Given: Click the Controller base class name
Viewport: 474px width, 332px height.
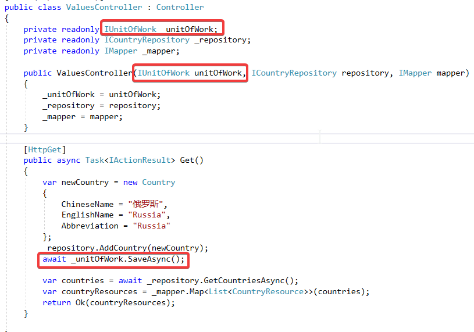Looking at the screenshot, I should coord(180,7).
